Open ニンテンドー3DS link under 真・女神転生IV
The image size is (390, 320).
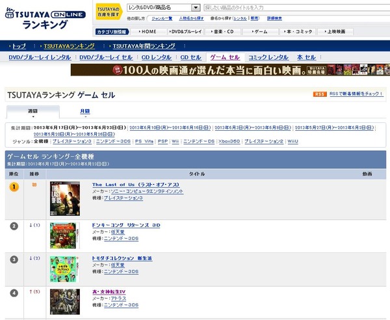tap(121, 305)
